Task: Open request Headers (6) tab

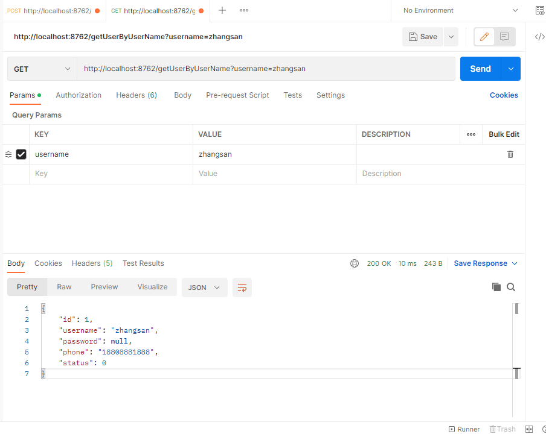Action: pyautogui.click(x=136, y=95)
